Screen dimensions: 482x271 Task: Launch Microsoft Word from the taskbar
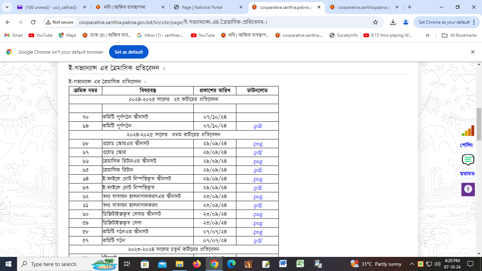(x=283, y=264)
